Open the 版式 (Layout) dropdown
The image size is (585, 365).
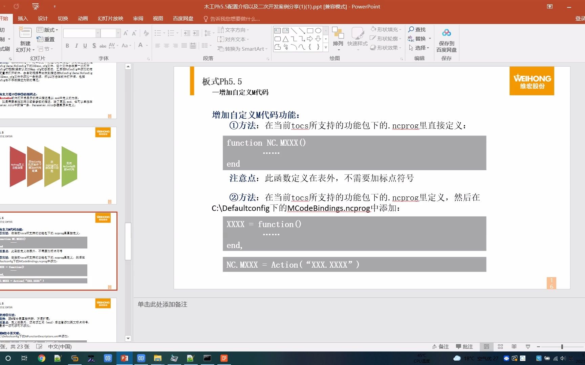click(47, 30)
